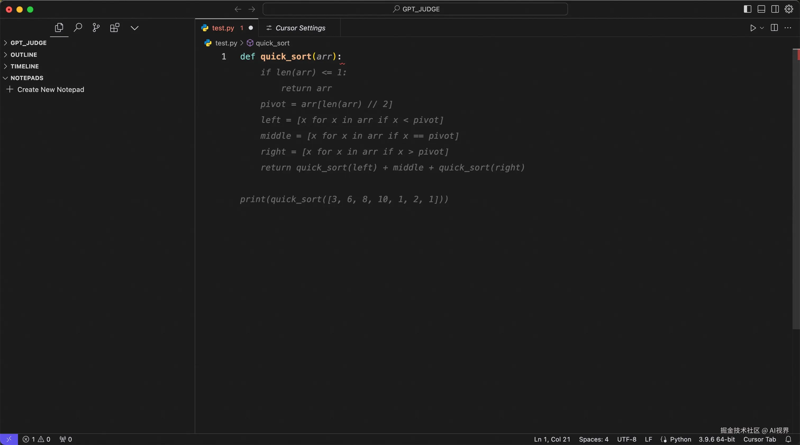Image resolution: width=800 pixels, height=445 pixels.
Task: Split the editor to the right
Action: click(774, 28)
